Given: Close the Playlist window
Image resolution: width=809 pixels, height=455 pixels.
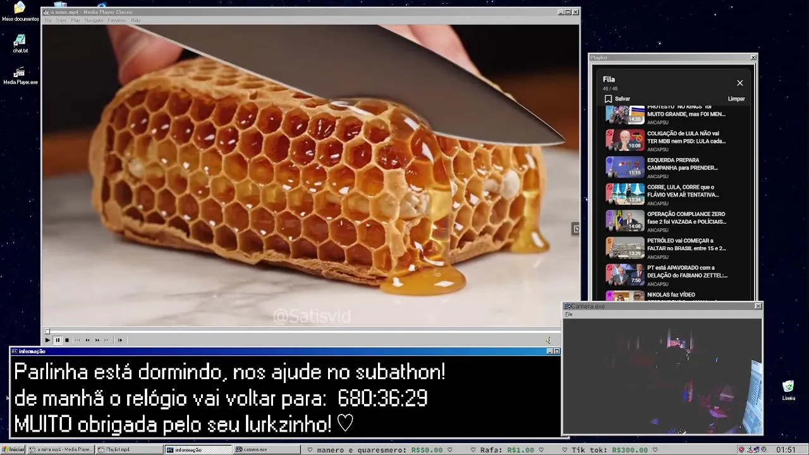Looking at the screenshot, I should (x=753, y=58).
